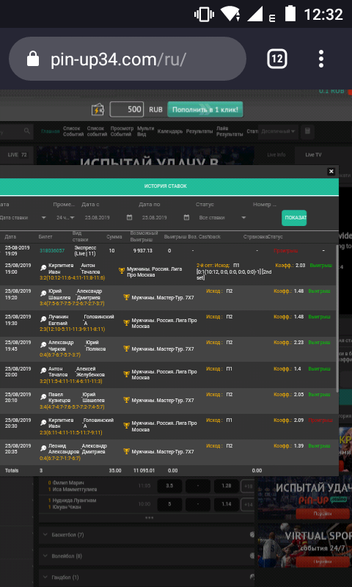Click table tennis icon for Леонид Александров row
Screen dimensions: 352x587
tap(43, 448)
